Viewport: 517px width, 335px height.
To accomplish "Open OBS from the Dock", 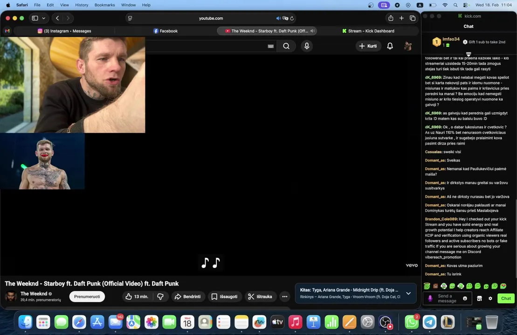I will 386,322.
